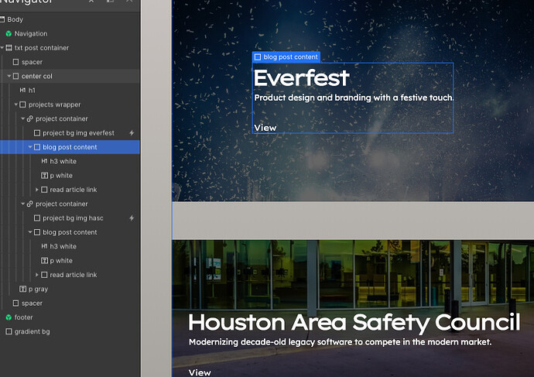The image size is (534, 377).
Task: Click the blog post content label on canvas
Action: 286,57
